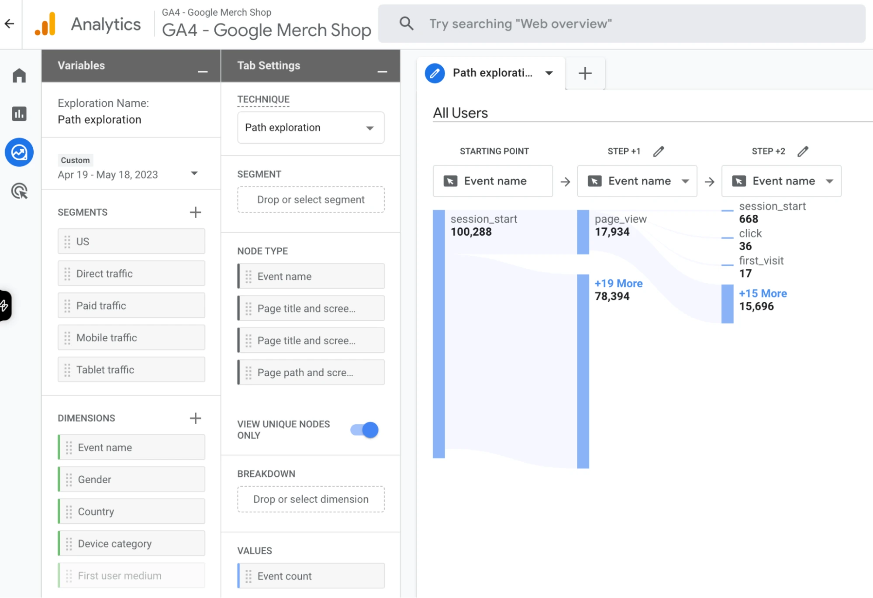Click drag handle of Gender dimension
The height and width of the screenshot is (598, 873).
click(69, 480)
